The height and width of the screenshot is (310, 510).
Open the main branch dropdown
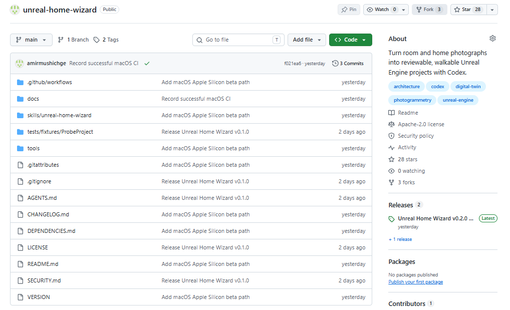click(x=31, y=40)
